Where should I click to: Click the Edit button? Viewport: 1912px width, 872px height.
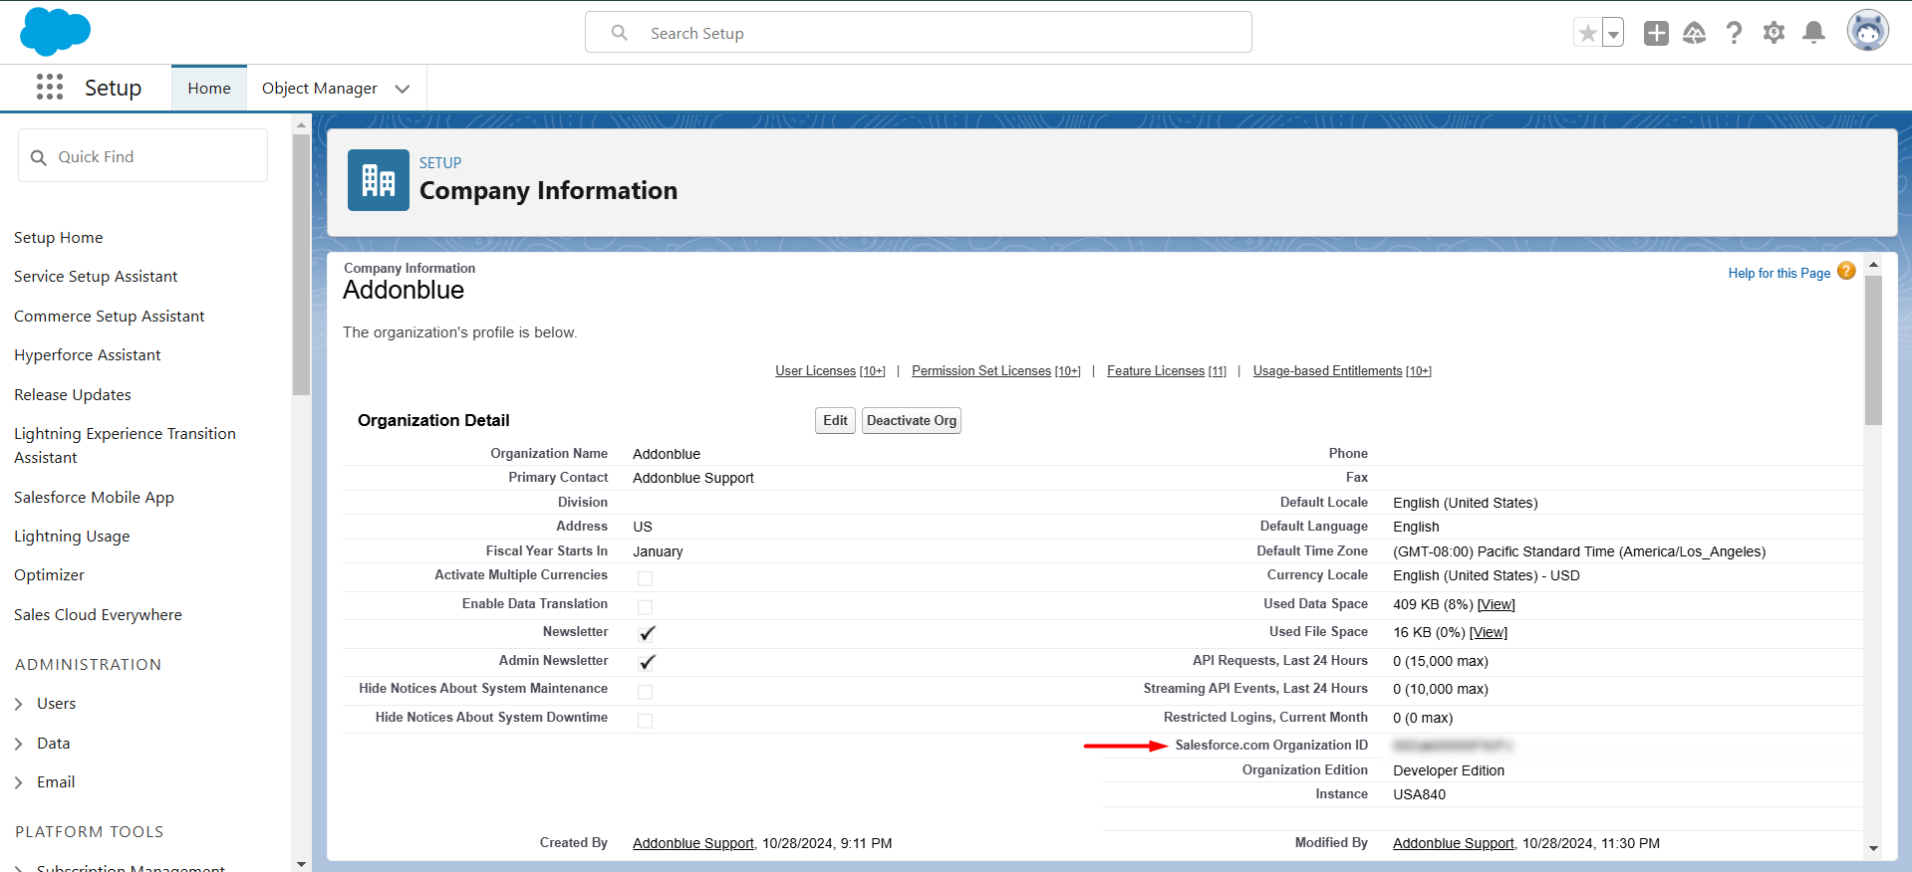(x=835, y=421)
